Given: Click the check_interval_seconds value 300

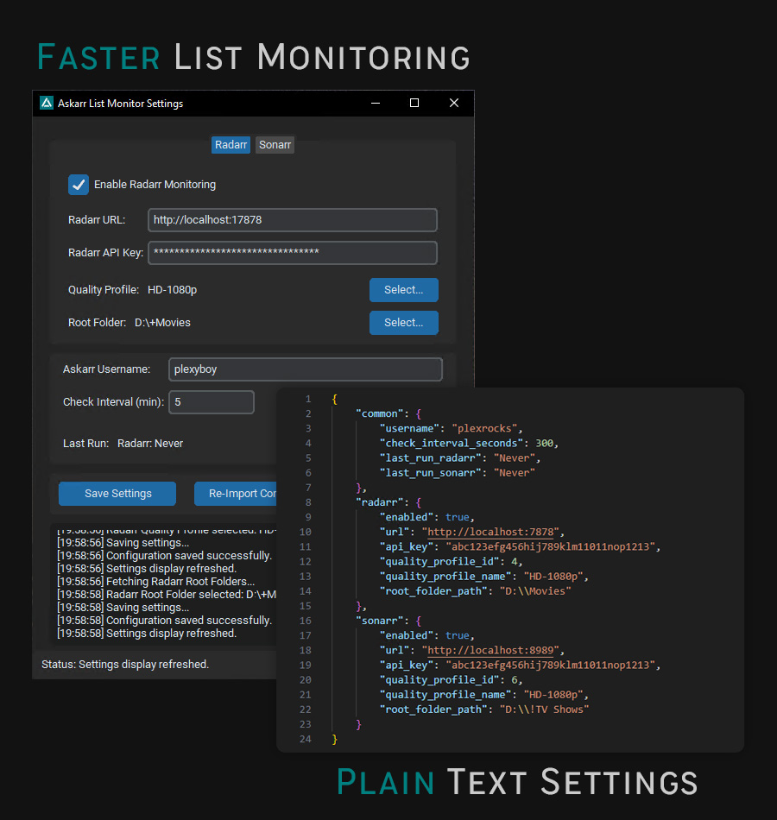Looking at the screenshot, I should pos(544,443).
